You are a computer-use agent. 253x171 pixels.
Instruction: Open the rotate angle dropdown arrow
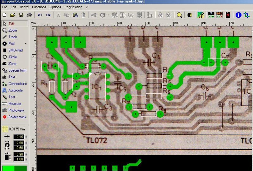pyautogui.click(x=108, y=15)
